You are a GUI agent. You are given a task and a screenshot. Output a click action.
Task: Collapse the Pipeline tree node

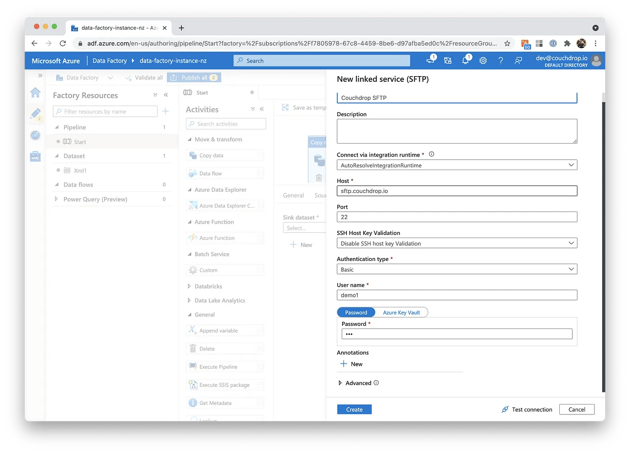57,127
